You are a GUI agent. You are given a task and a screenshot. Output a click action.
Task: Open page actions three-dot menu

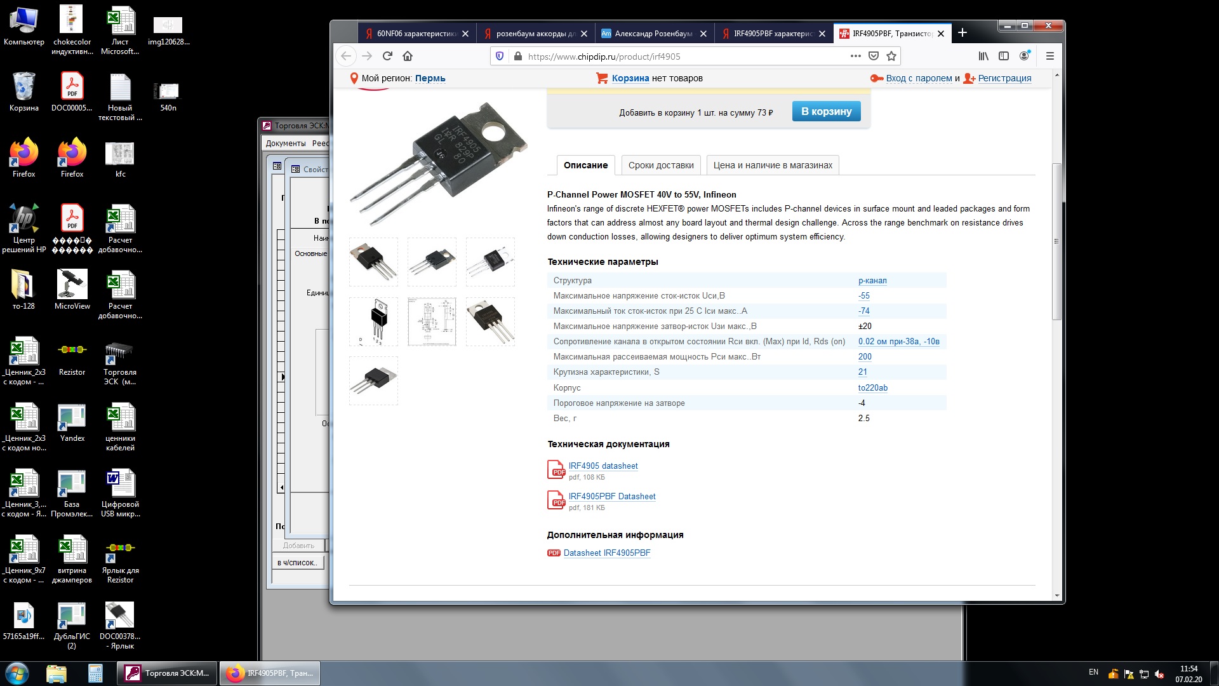click(x=856, y=56)
